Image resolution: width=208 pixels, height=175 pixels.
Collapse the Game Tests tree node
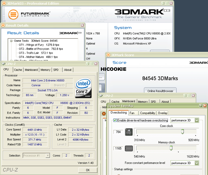11,41
